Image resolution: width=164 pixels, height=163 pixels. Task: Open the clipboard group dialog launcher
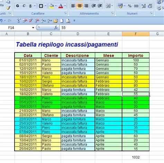[10, 13]
